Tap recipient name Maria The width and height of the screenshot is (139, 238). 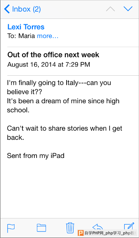[27, 36]
